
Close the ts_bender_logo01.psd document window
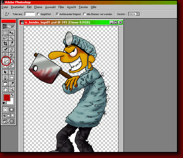120,22
